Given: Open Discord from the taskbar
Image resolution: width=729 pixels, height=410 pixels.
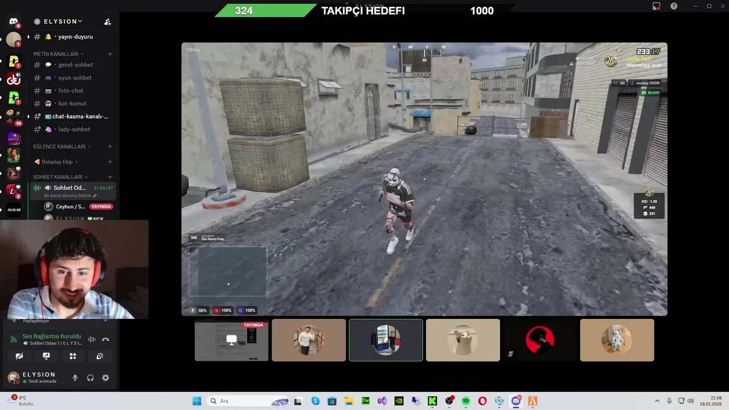Looking at the screenshot, I should (516, 401).
